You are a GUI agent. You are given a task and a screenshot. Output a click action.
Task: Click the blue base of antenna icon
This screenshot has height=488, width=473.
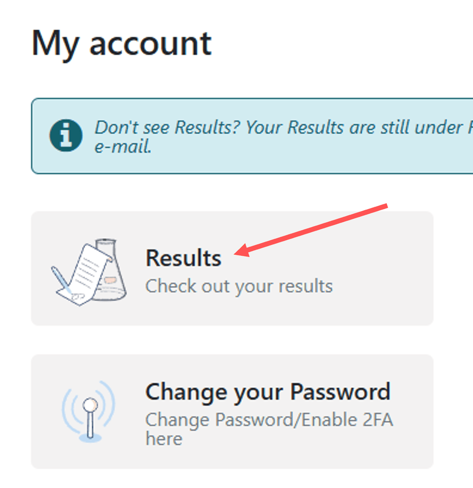tap(90, 437)
